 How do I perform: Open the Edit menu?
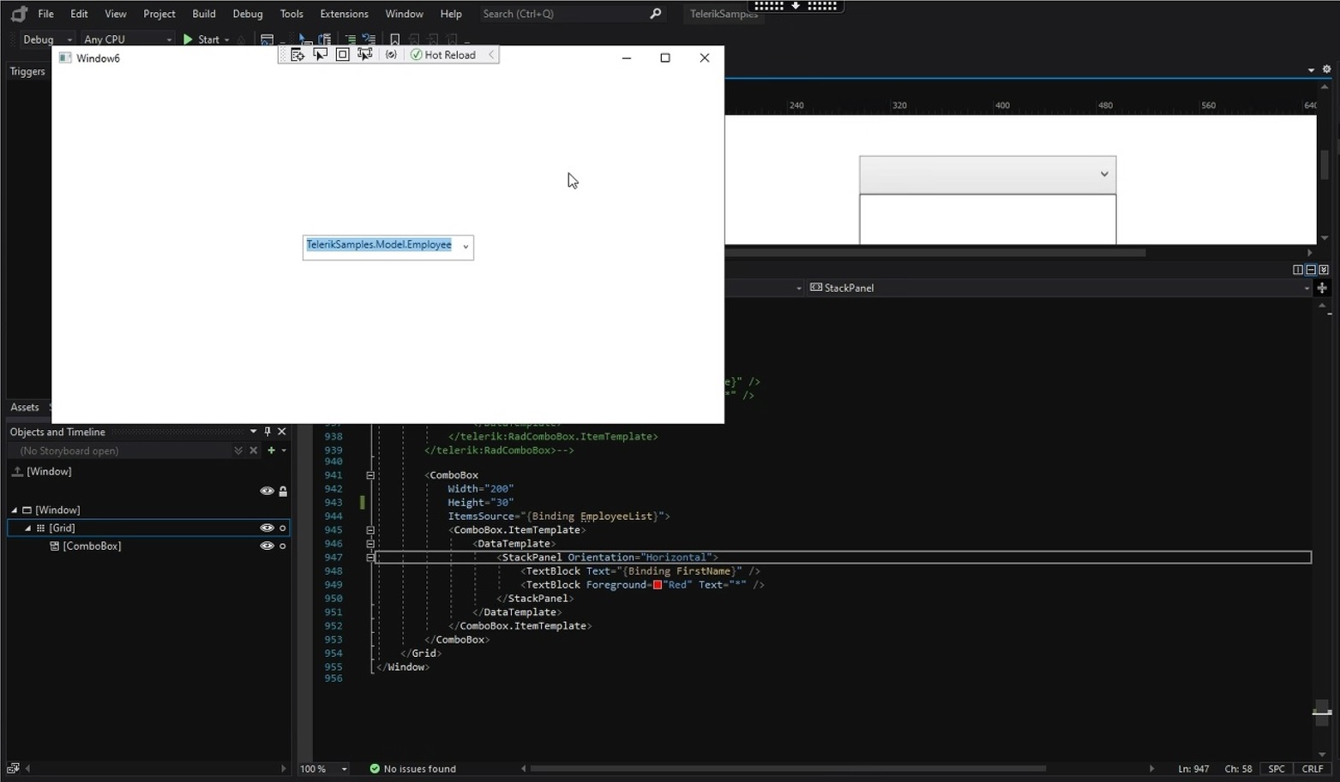(x=79, y=14)
